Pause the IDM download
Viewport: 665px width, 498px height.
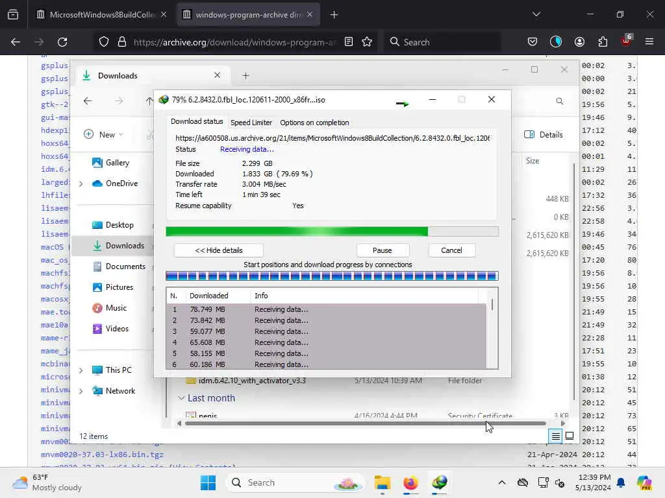[x=382, y=250]
